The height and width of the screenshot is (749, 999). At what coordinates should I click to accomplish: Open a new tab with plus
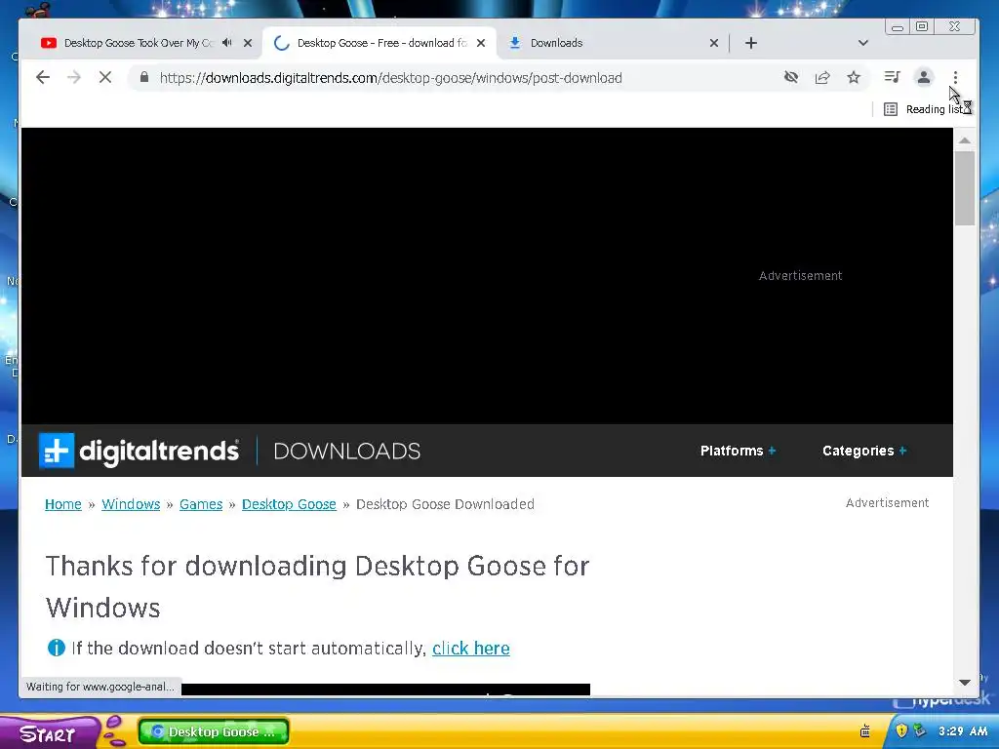pos(751,43)
